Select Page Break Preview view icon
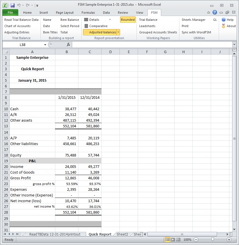This screenshot has width=239, height=245. (x=178, y=240)
